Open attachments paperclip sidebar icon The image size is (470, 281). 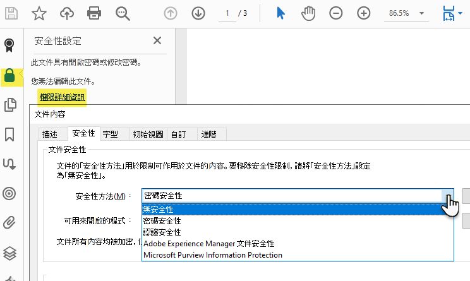click(9, 223)
